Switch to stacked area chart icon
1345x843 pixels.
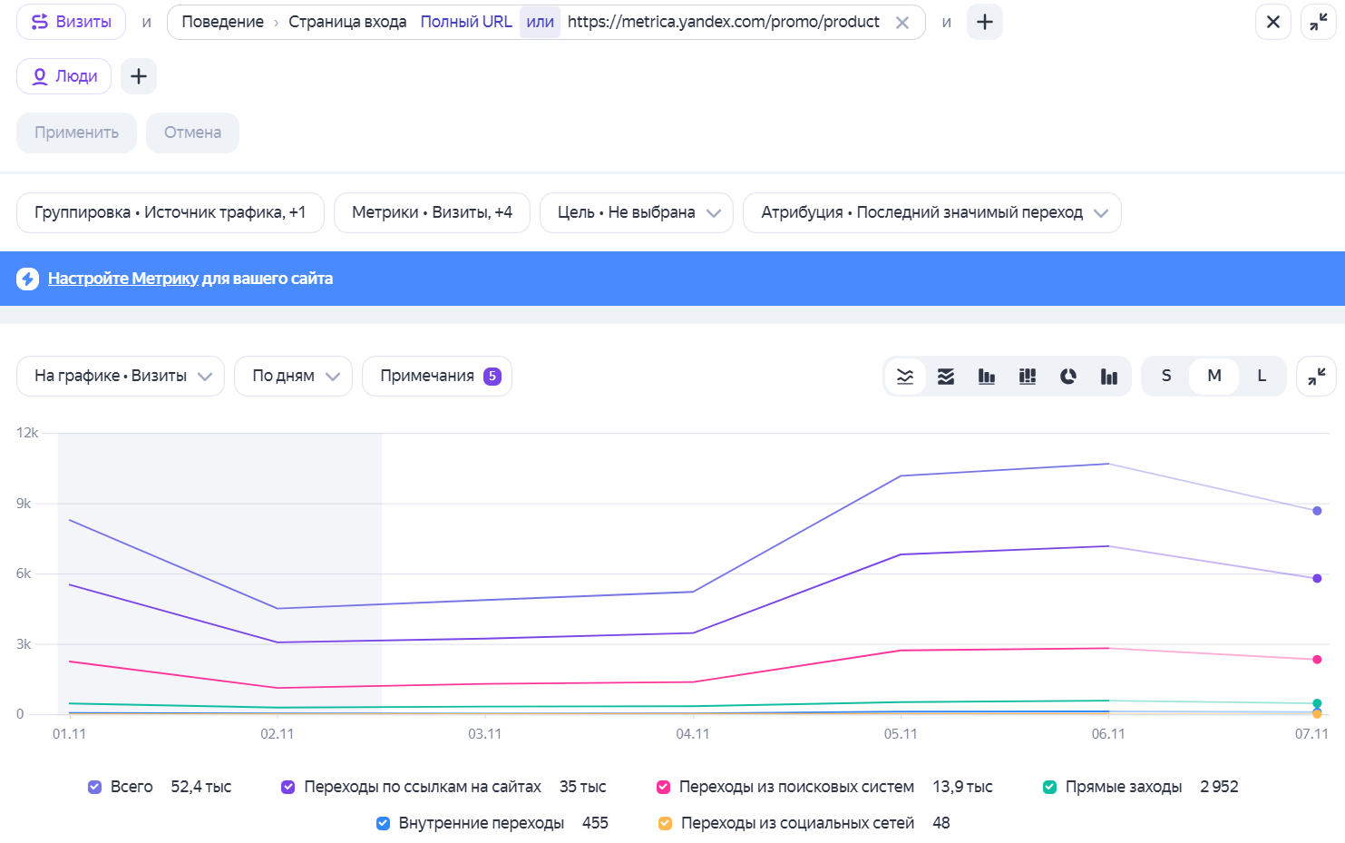(x=946, y=377)
